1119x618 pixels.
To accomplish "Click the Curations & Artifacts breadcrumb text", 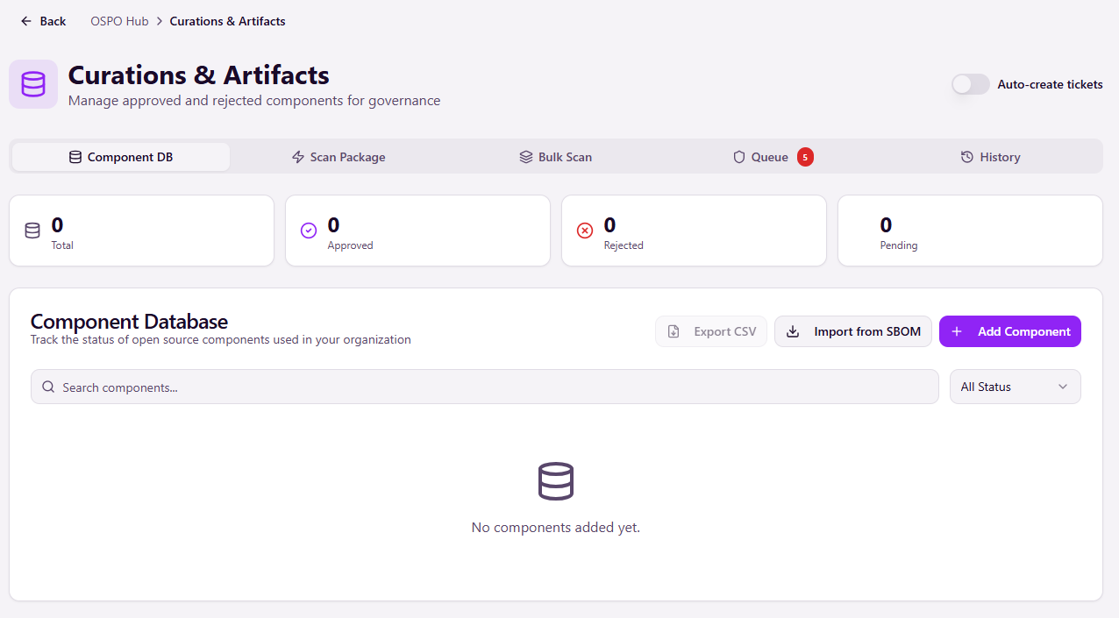I will [228, 21].
